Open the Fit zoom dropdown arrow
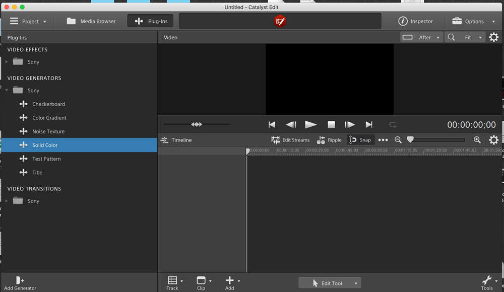 click(x=480, y=38)
